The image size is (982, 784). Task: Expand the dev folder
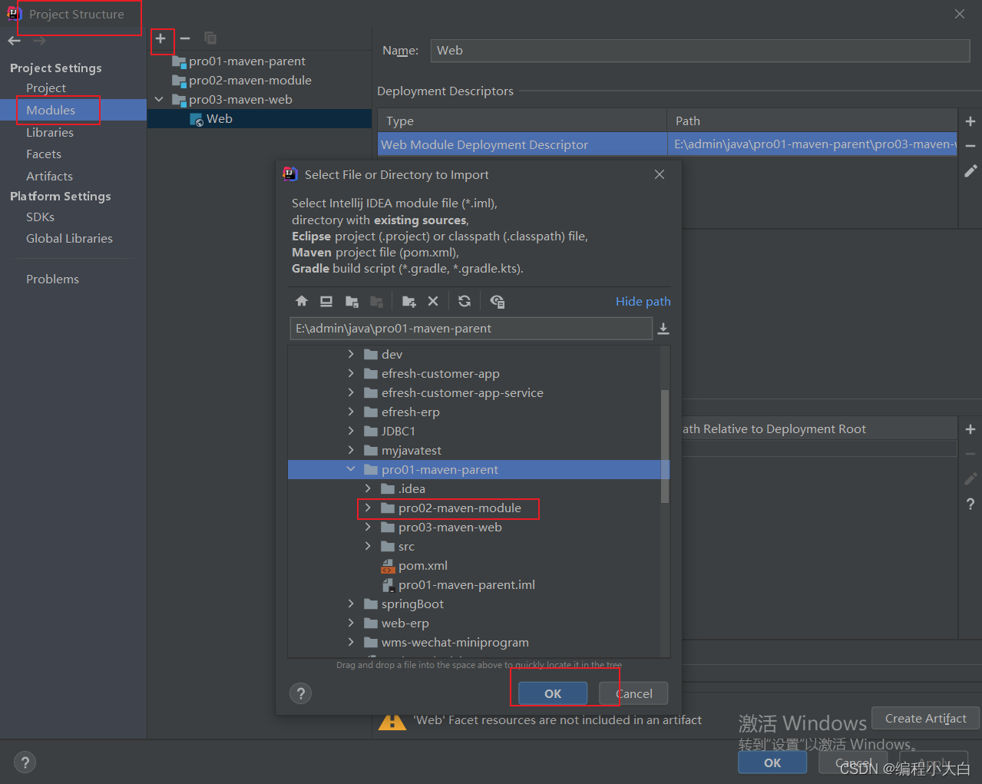pos(351,354)
